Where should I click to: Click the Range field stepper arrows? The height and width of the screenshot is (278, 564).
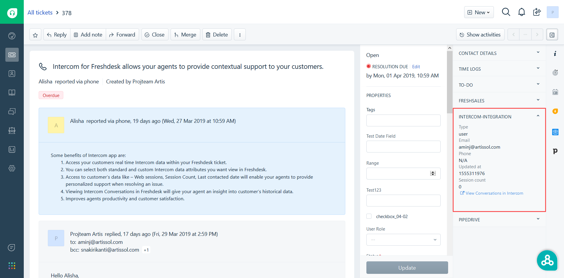tap(433, 173)
